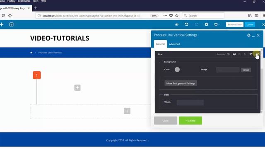Select mobile device icon in Line panel
Screen dimensions: 265x149
(x=245, y=54)
